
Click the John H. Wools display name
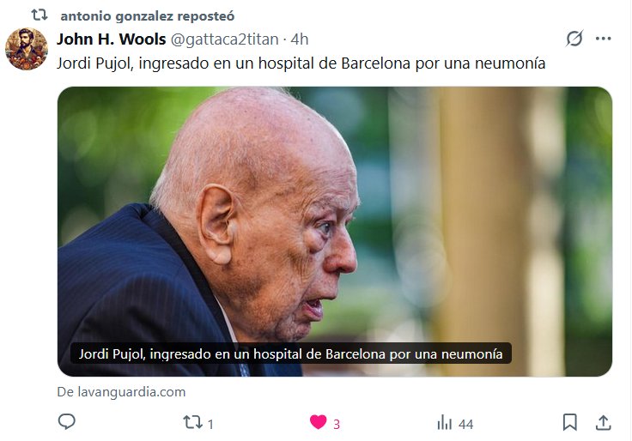point(112,39)
